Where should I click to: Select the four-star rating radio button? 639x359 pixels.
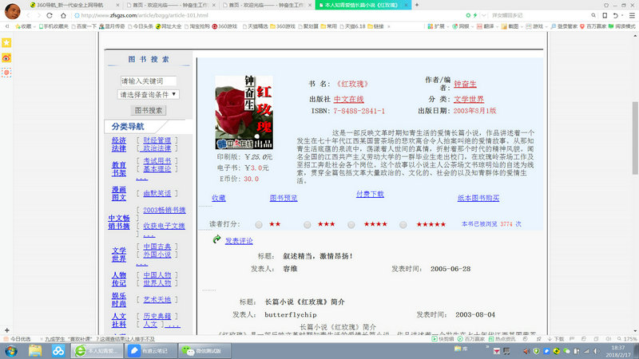[x=351, y=225]
